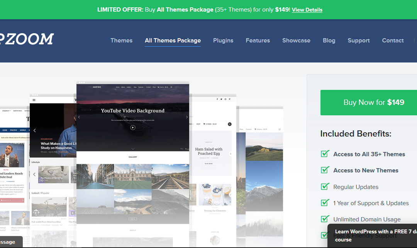This screenshot has height=248, width=417.
Task: Select All Themes Package tab
Action: (173, 40)
